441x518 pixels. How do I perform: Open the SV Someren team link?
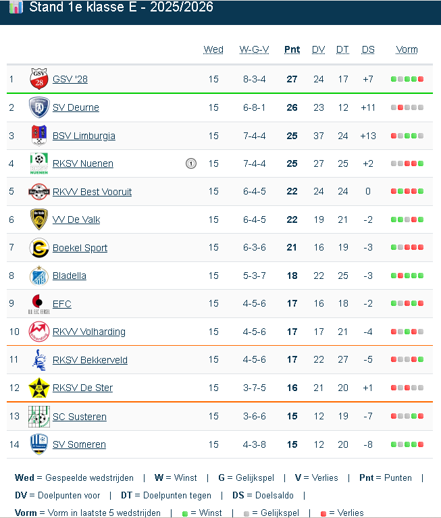click(x=79, y=444)
